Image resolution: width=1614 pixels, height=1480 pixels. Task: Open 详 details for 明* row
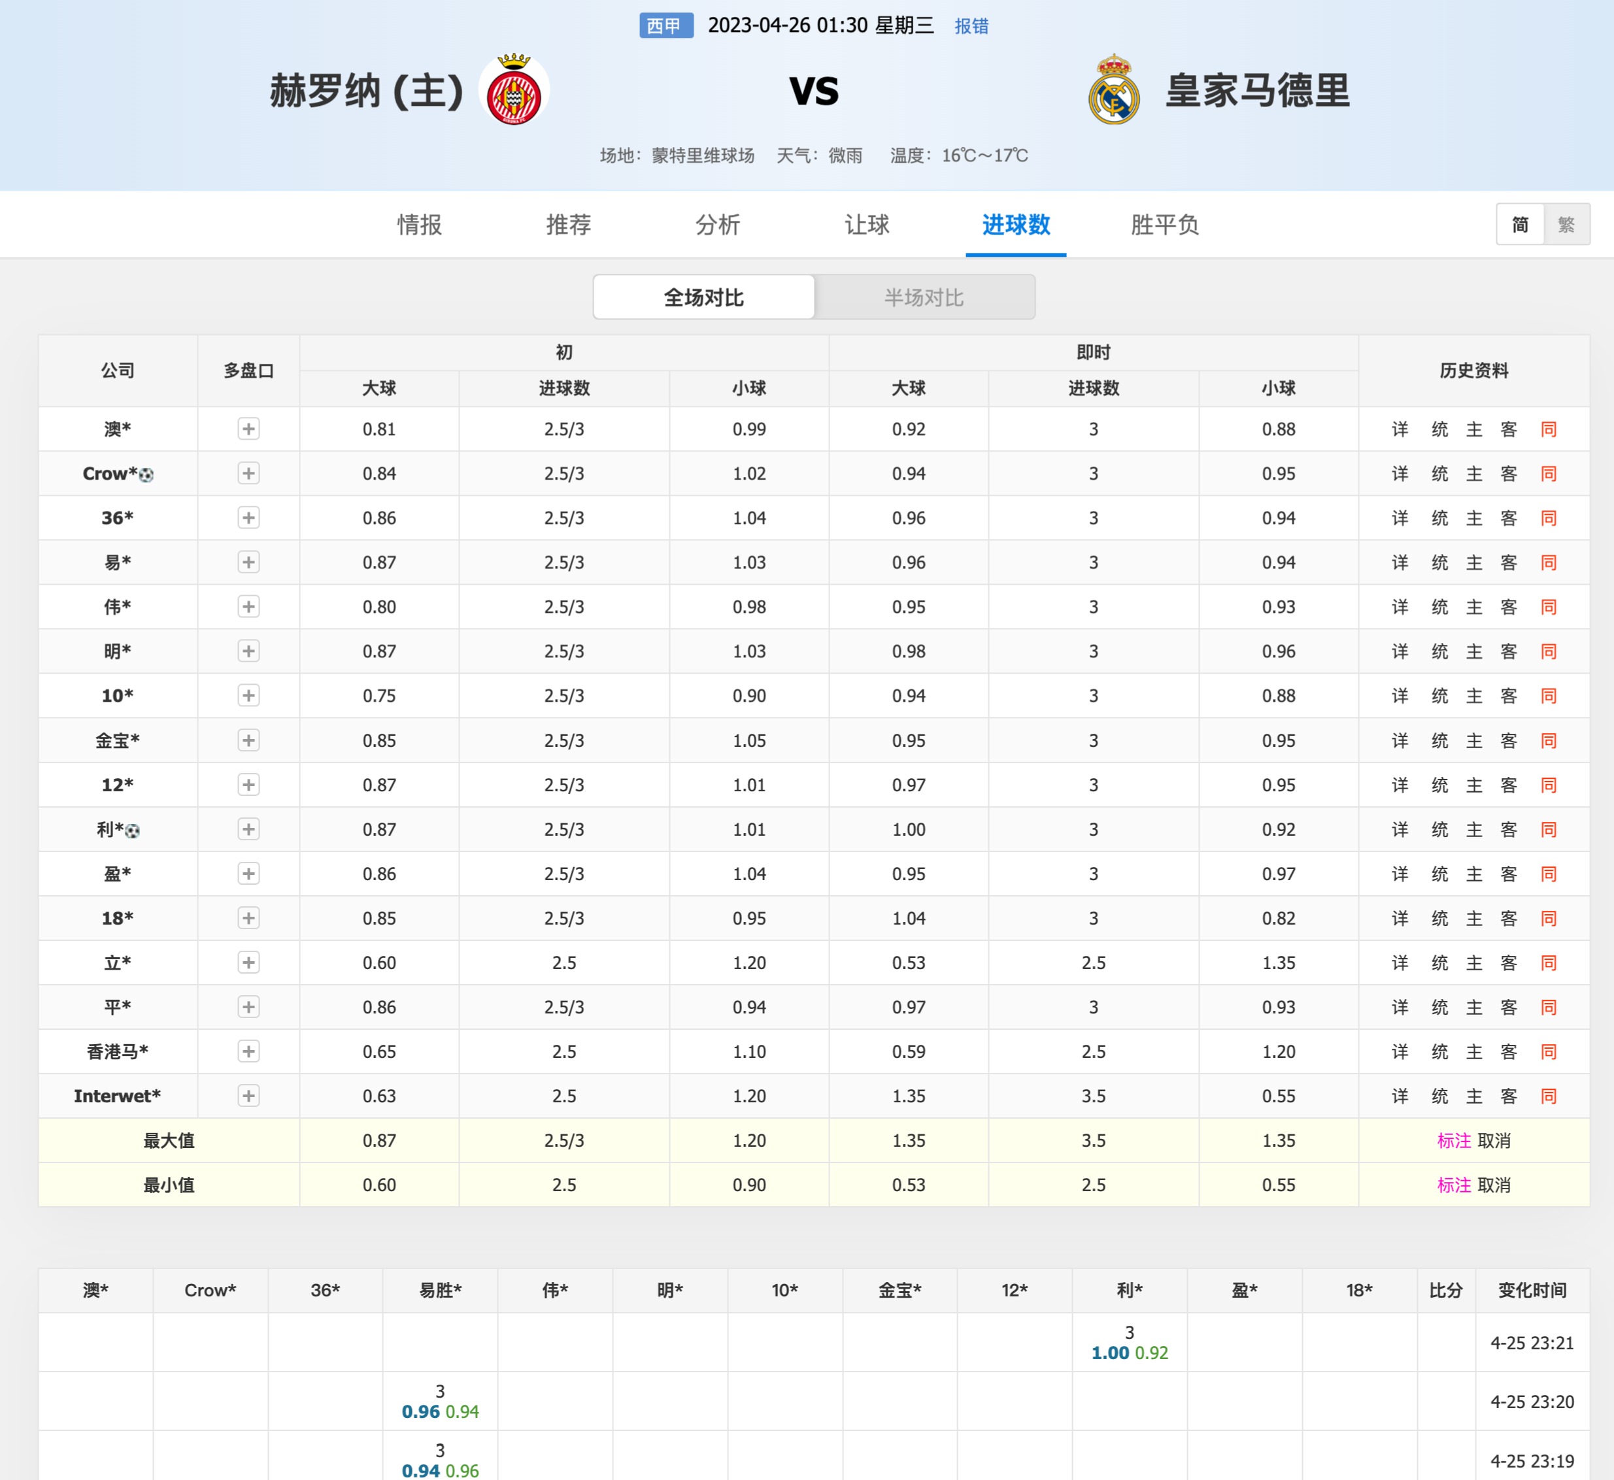coord(1400,651)
